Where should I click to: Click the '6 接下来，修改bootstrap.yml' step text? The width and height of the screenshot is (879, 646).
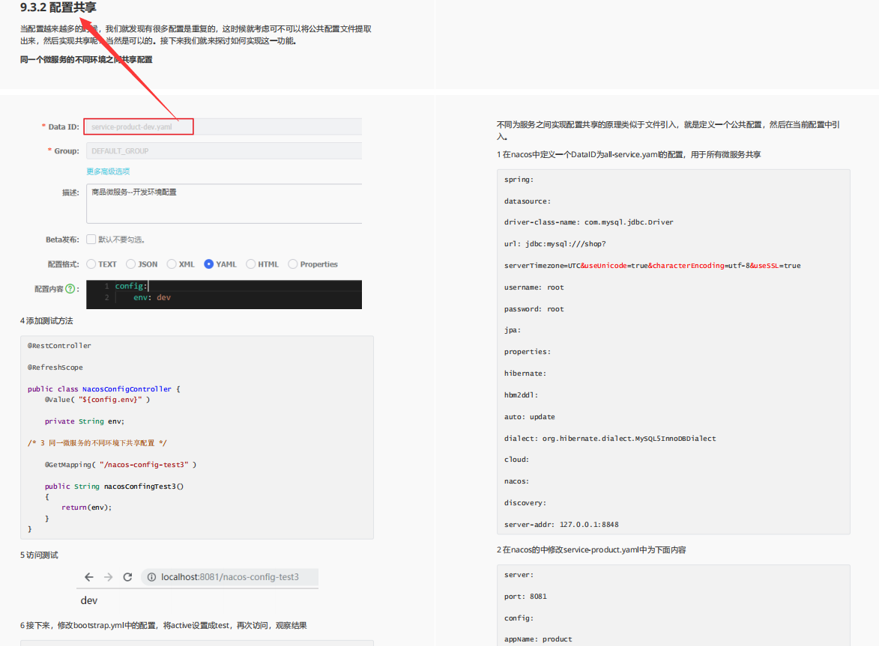click(163, 626)
